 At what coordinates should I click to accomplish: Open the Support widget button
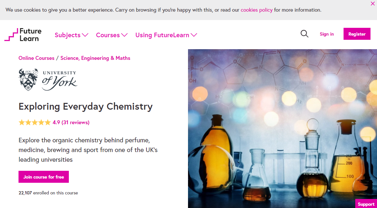(366, 204)
